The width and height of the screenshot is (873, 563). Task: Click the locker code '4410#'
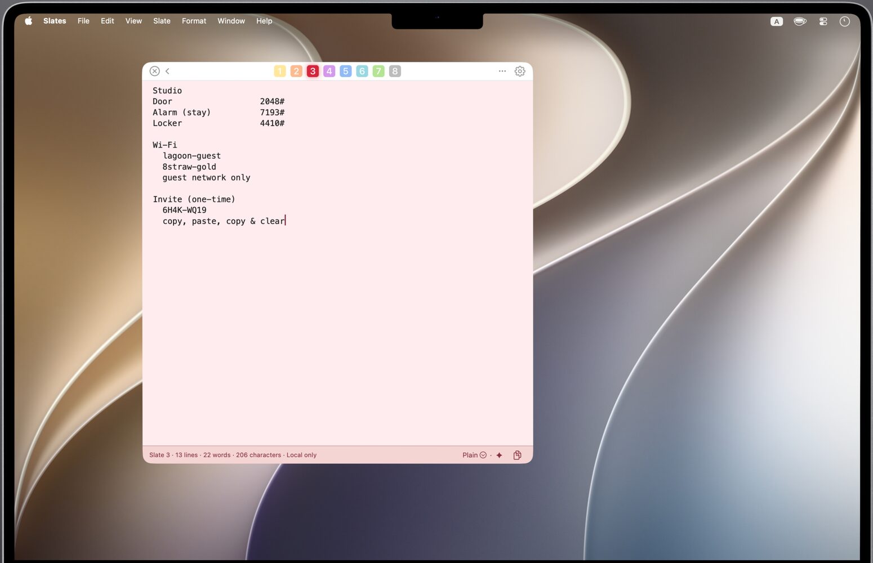pyautogui.click(x=272, y=123)
